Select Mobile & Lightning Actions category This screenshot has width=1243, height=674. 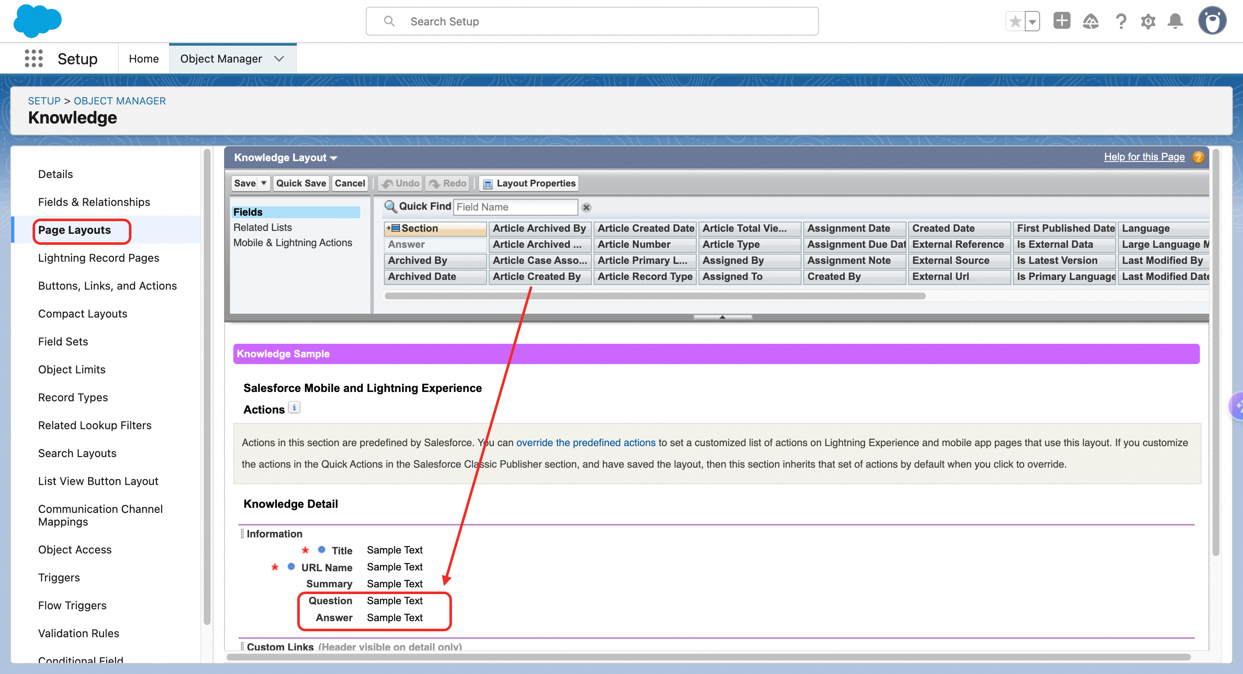point(293,243)
